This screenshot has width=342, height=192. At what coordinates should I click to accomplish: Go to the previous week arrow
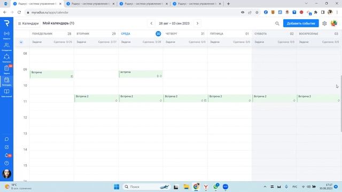151,23
